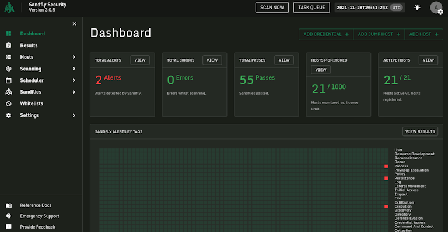Click the 'Resource Development' tag label
This screenshot has width=448, height=232.
414,154
